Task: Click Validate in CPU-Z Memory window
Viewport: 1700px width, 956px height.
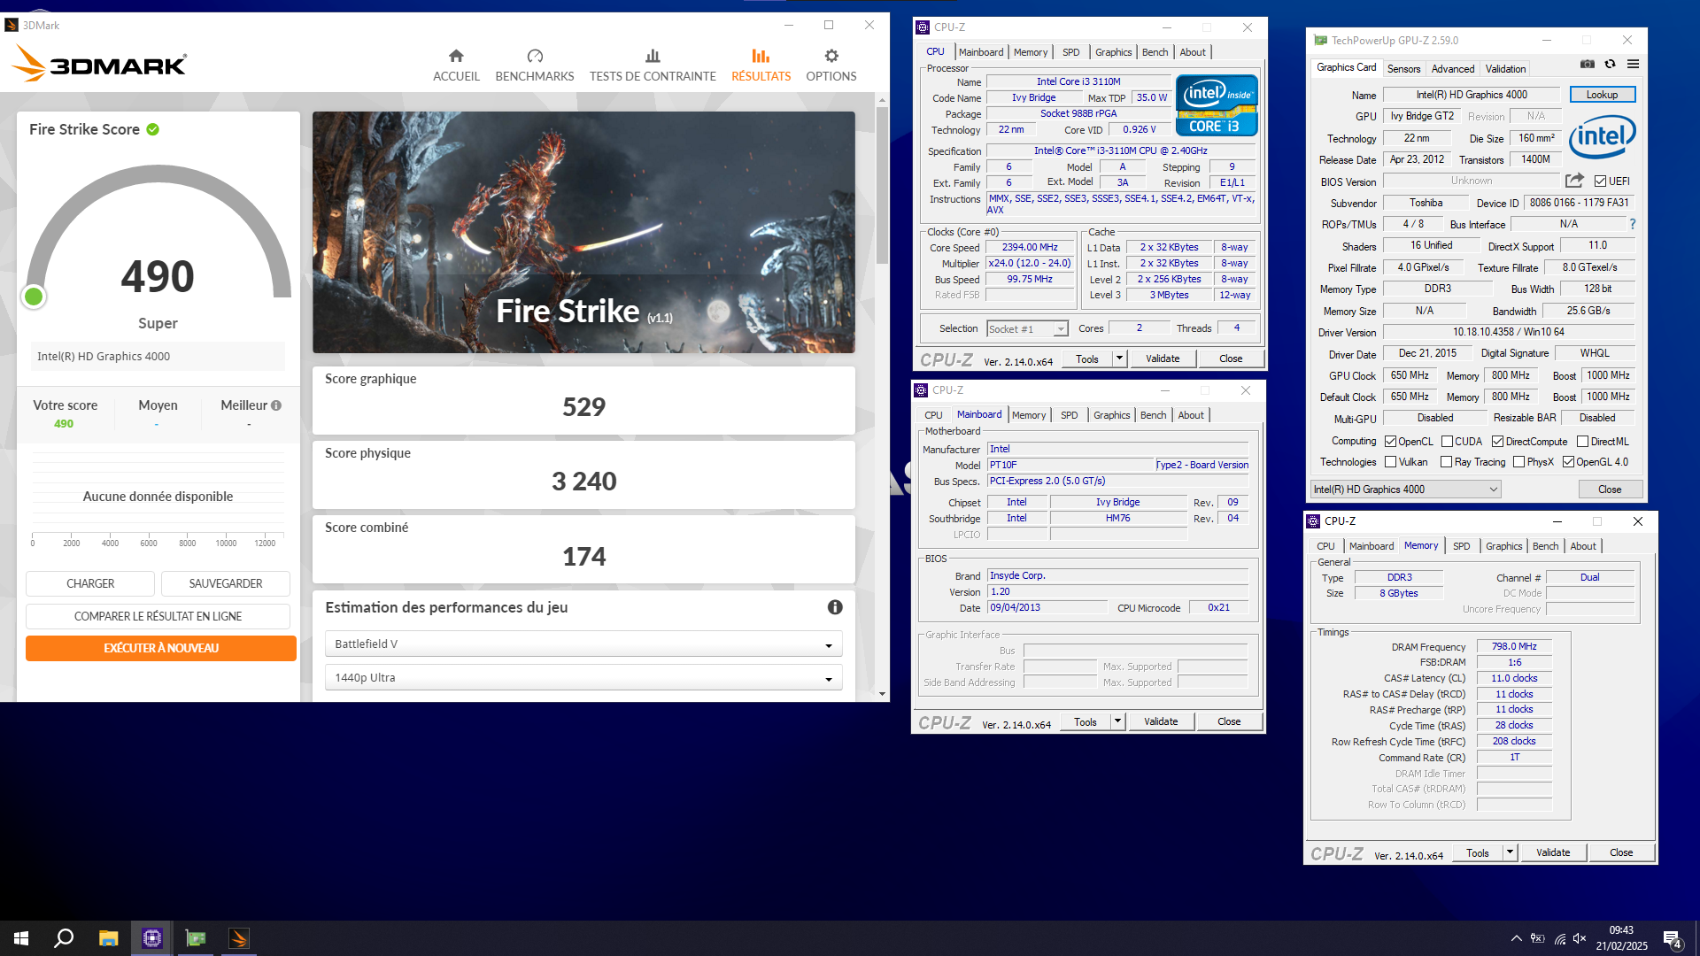Action: pyautogui.click(x=1553, y=852)
